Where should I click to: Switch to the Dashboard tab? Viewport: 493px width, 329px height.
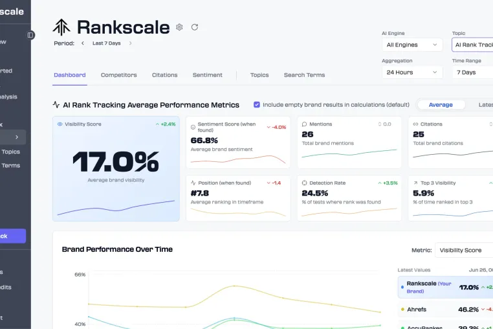pos(70,75)
